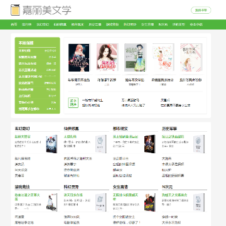Open placeholder book cover in 仙侠修真 section

(100, 144)
